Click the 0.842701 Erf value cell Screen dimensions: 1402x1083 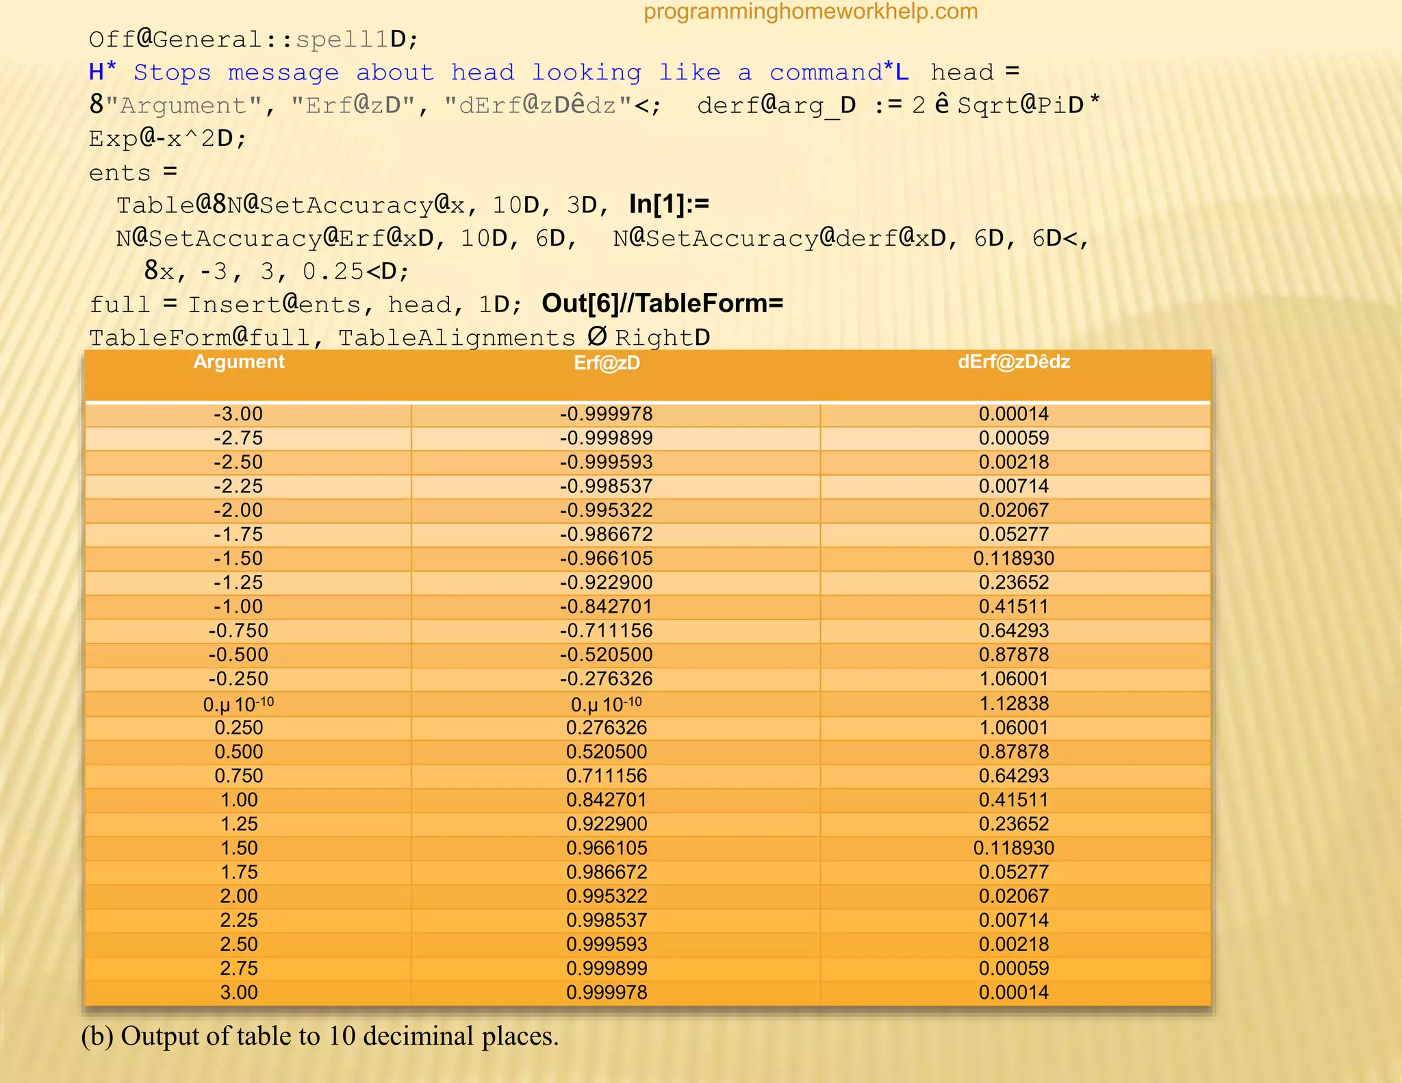click(x=607, y=800)
